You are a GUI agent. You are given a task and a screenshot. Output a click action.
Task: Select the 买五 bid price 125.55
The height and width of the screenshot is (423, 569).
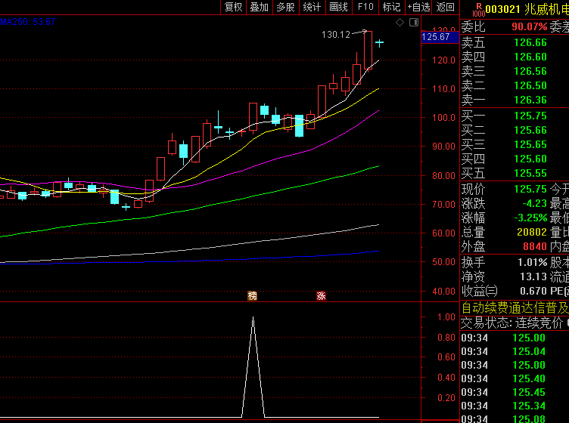[x=530, y=173]
